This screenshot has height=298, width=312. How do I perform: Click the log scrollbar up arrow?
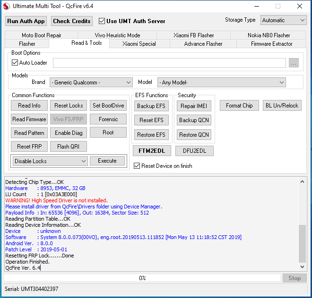[302, 182]
